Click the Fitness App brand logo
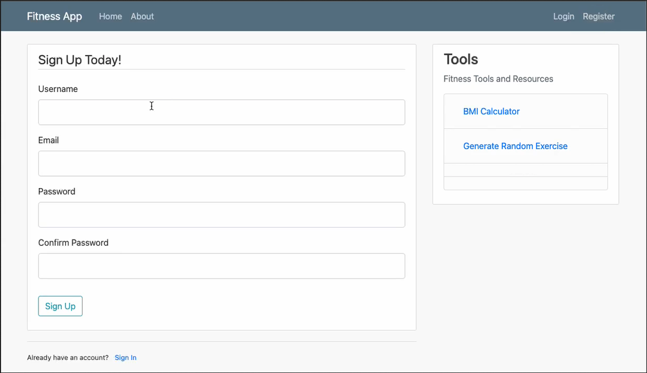 55,16
